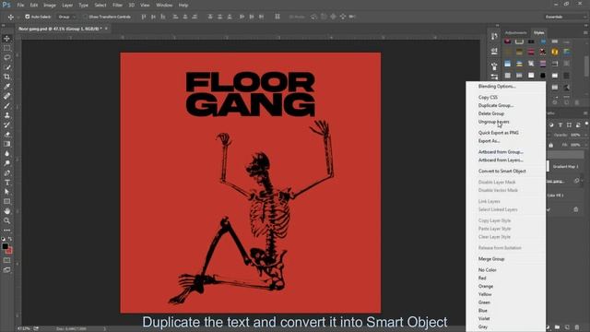590x332 pixels.
Task: Swap foreground and background colors
Action: (10, 239)
